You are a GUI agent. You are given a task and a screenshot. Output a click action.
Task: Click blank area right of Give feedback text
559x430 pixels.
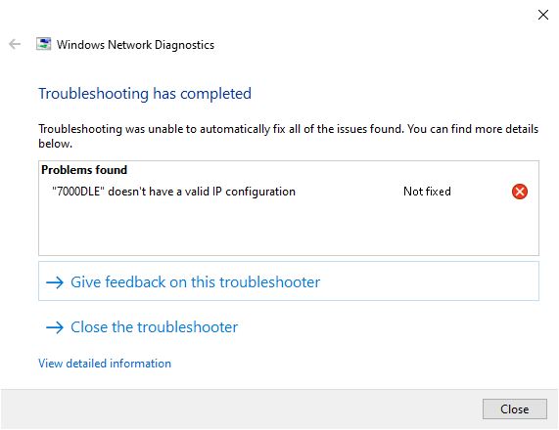(428, 281)
